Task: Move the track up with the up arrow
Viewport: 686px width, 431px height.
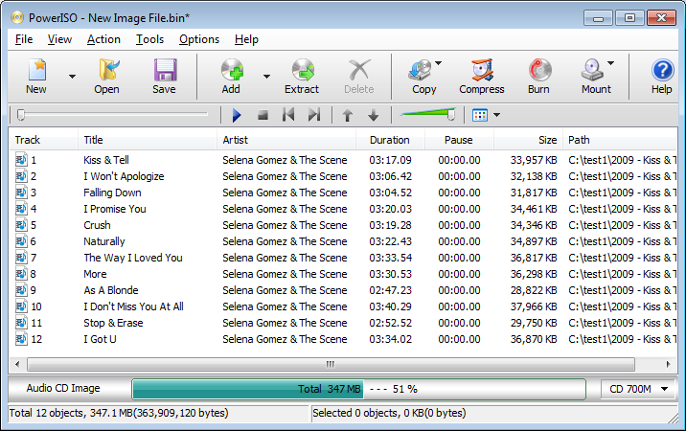Action: 348,116
